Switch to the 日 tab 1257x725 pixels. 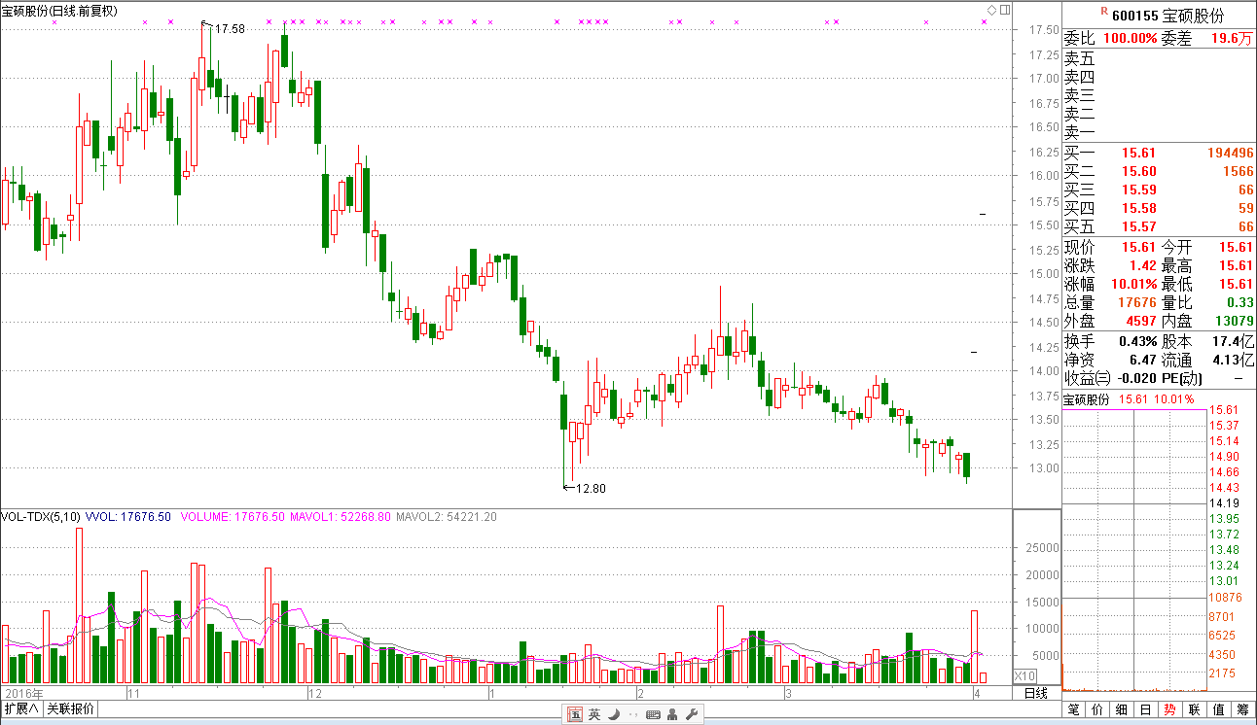pyautogui.click(x=1146, y=709)
